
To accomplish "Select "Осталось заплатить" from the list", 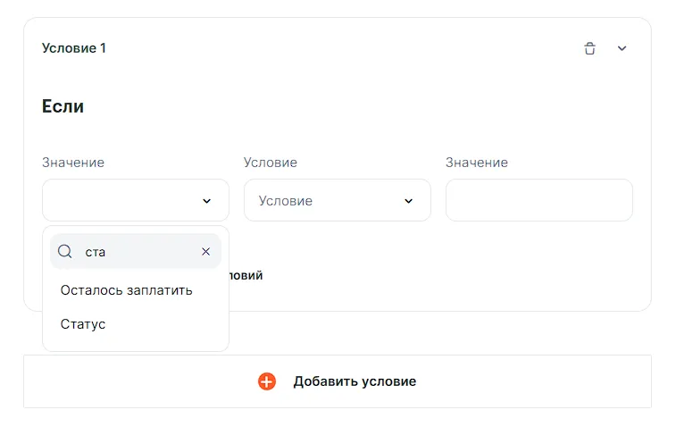I will 126,290.
